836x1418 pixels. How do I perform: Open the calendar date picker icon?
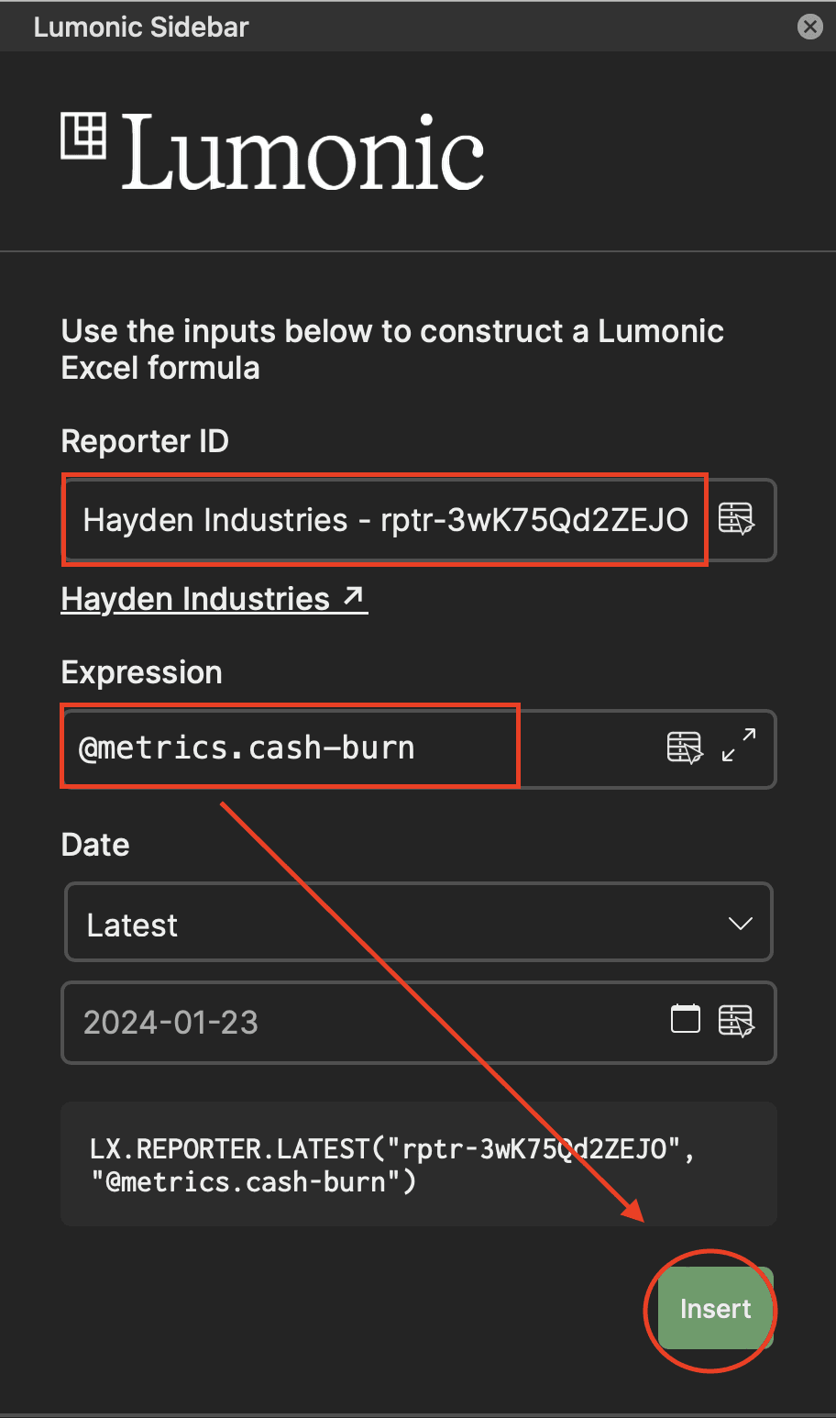click(686, 1019)
